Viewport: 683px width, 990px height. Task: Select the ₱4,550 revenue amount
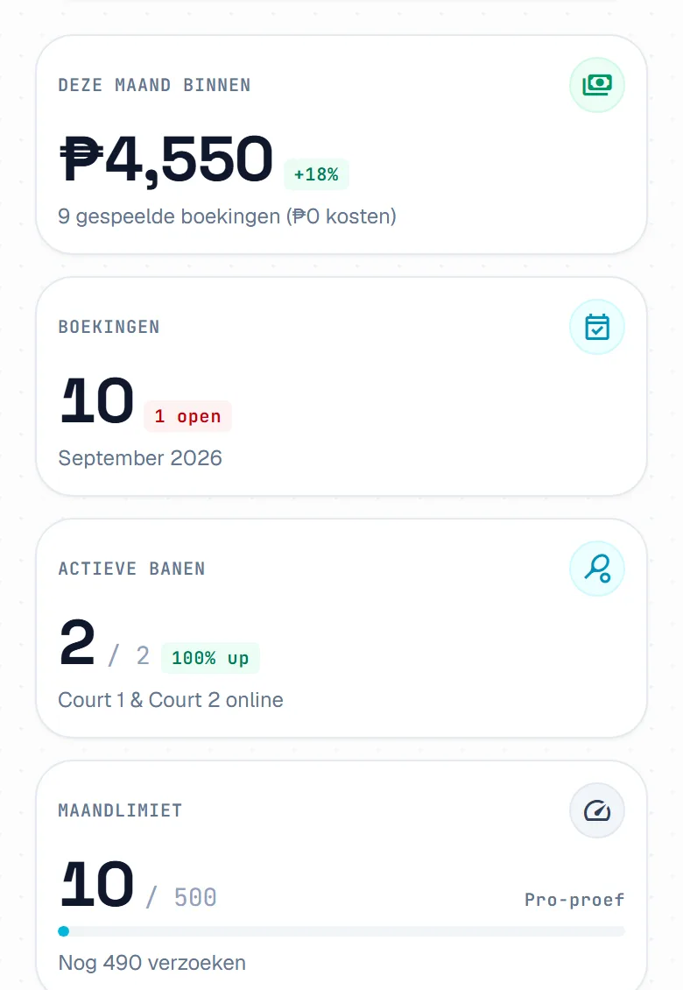166,158
